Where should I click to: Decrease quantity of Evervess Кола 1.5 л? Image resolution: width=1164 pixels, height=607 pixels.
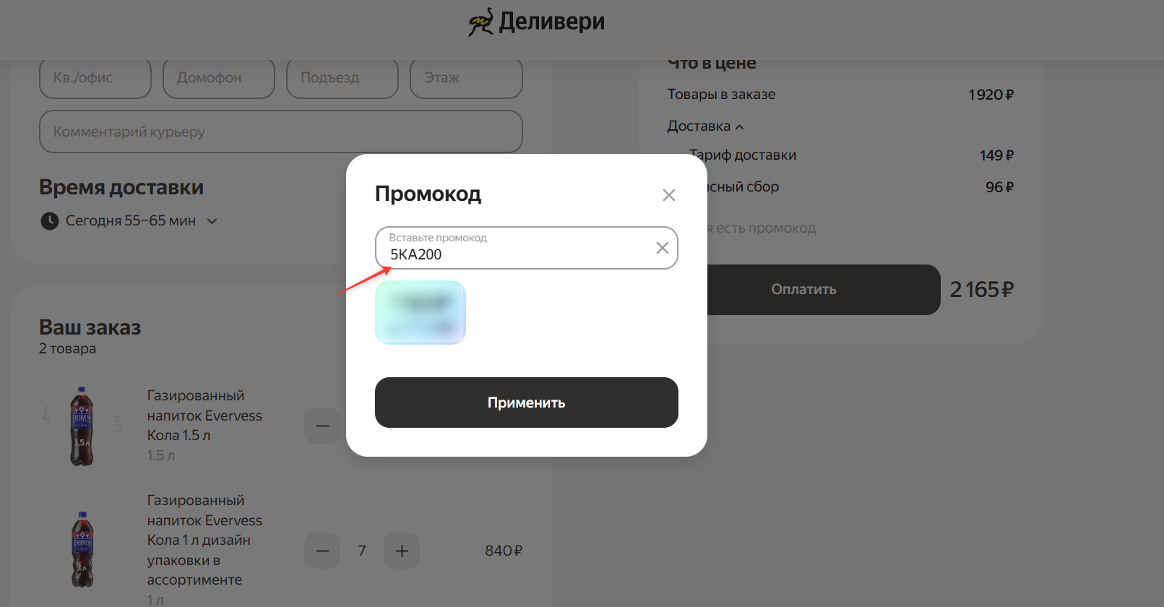tap(322, 426)
